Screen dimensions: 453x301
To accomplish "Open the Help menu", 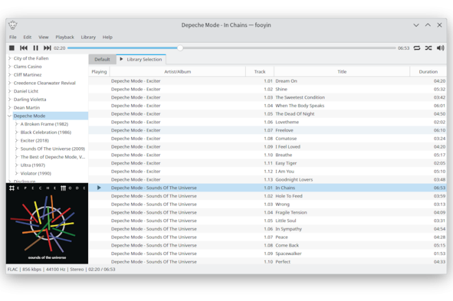I will point(107,37).
